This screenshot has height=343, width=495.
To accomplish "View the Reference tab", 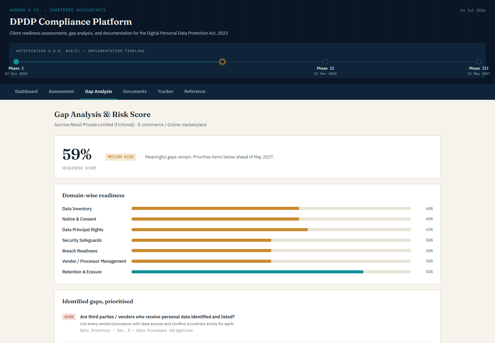I will tap(195, 92).
